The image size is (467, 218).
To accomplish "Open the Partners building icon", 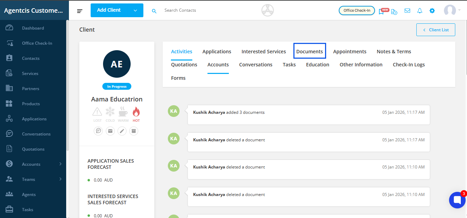I will (x=9, y=88).
